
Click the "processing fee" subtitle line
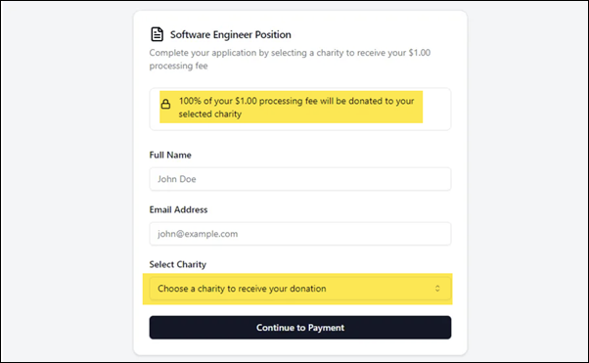(x=178, y=66)
